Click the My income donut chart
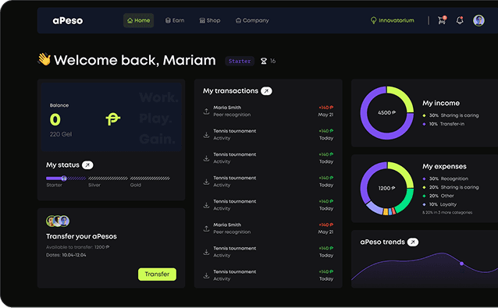Image resolution: width=498 pixels, height=308 pixels. point(387,112)
